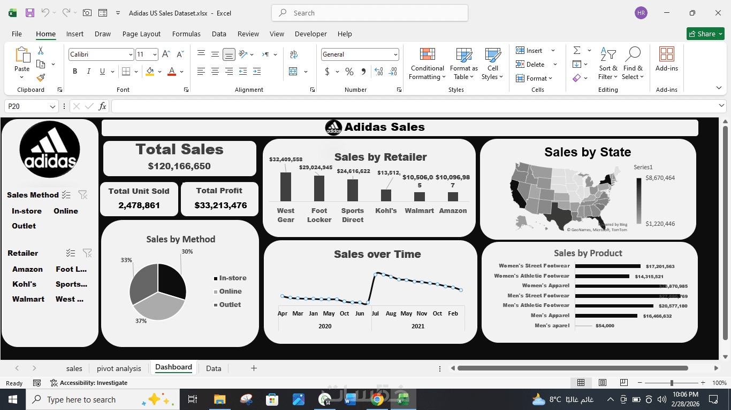Viewport: 731px width, 410px height.
Task: Click the Insert Function fx icon
Action: click(x=103, y=106)
